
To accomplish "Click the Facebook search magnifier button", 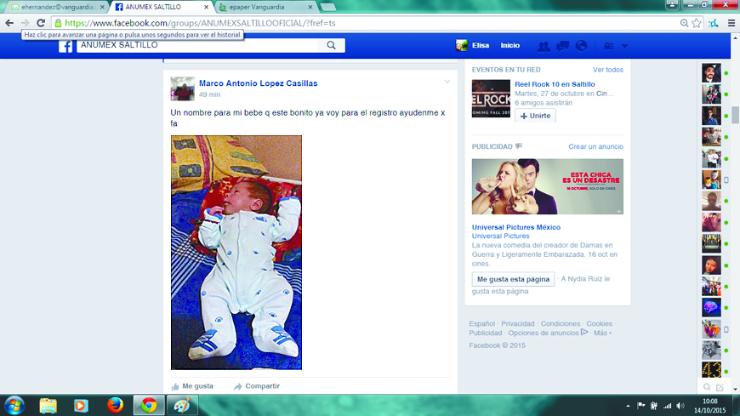I will point(331,46).
